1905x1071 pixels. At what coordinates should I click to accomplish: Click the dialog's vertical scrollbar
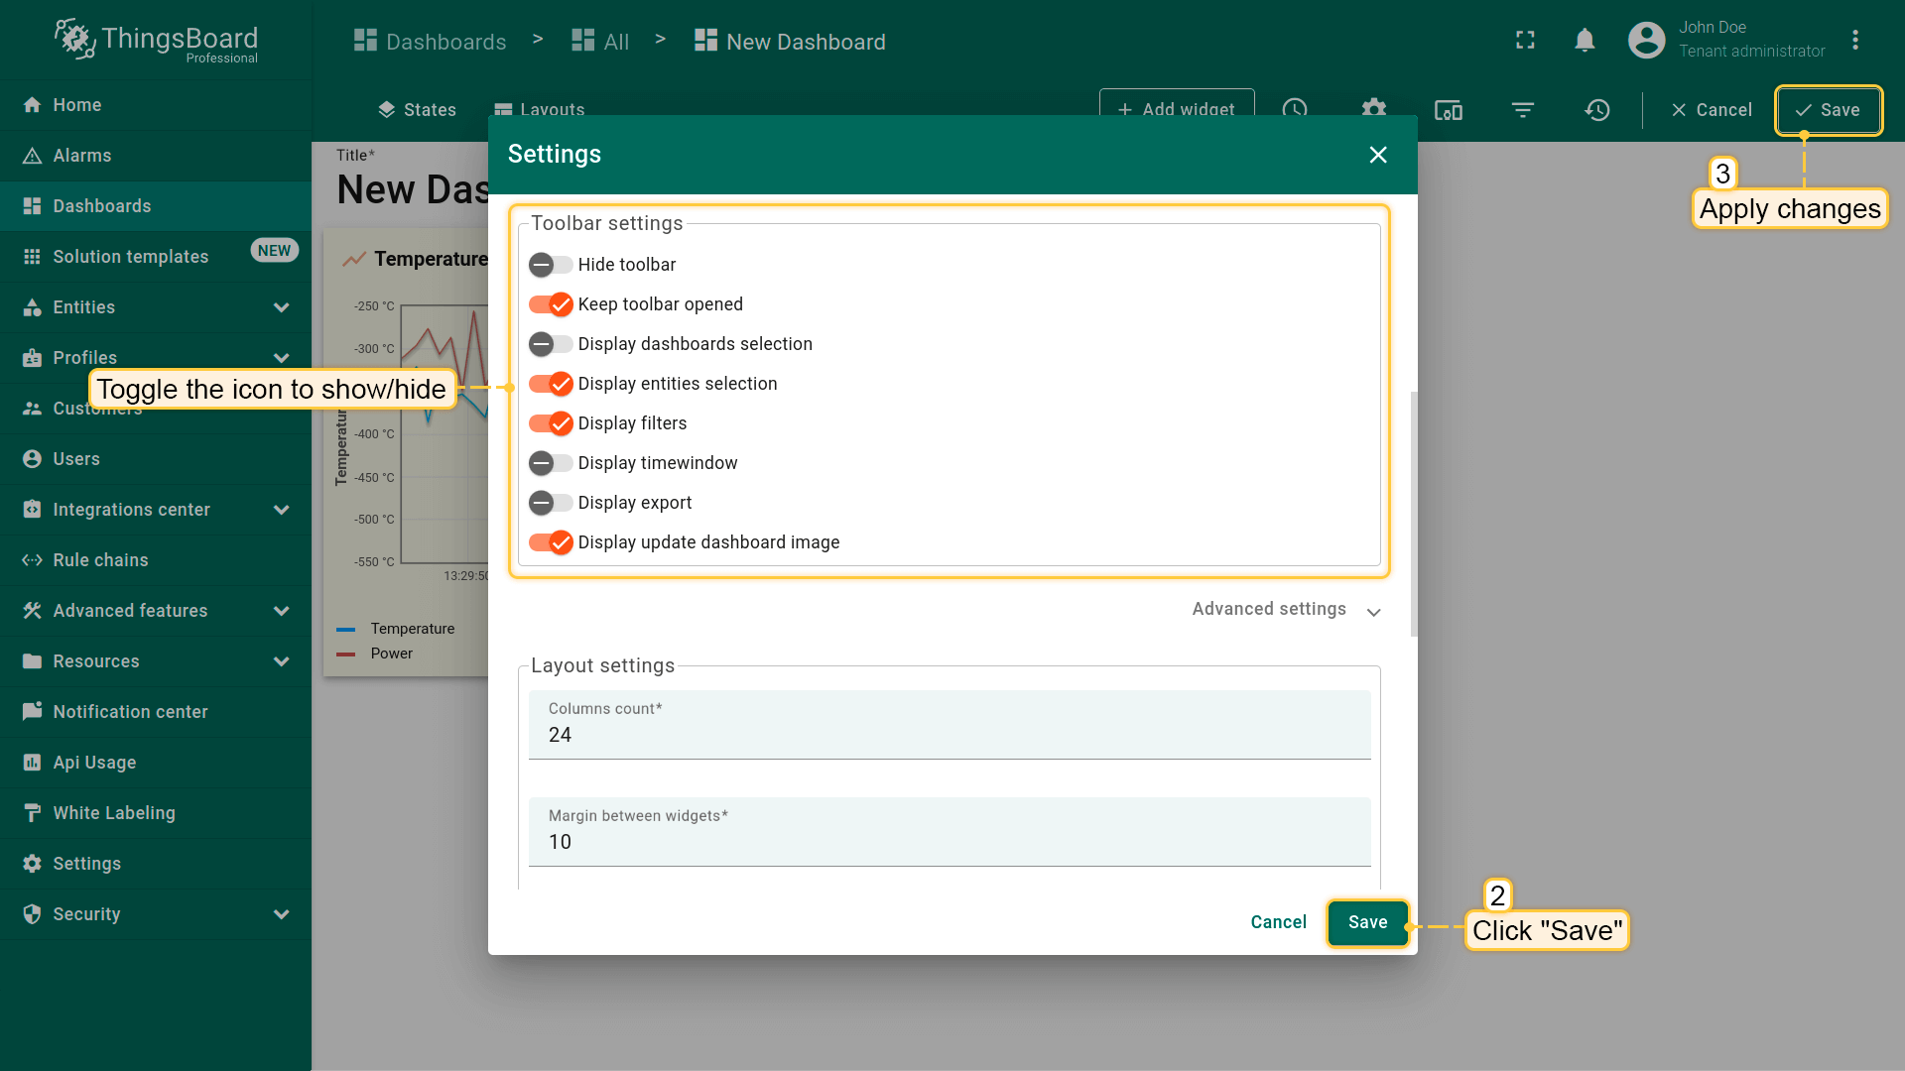click(x=1413, y=514)
